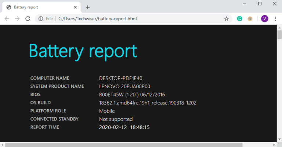Minimize the Chrome window
The height and width of the screenshot is (147, 282).
245,4
